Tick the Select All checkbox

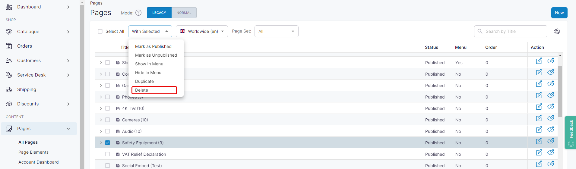click(x=100, y=31)
